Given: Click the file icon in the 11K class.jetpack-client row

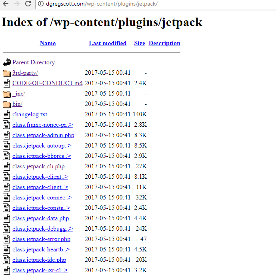Looking at the screenshot, I should pyautogui.click(x=6, y=187).
